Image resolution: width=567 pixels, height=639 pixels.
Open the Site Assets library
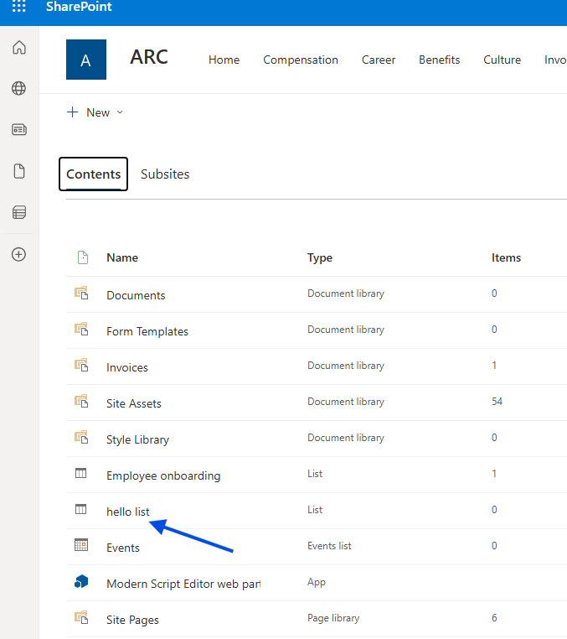pyautogui.click(x=134, y=403)
